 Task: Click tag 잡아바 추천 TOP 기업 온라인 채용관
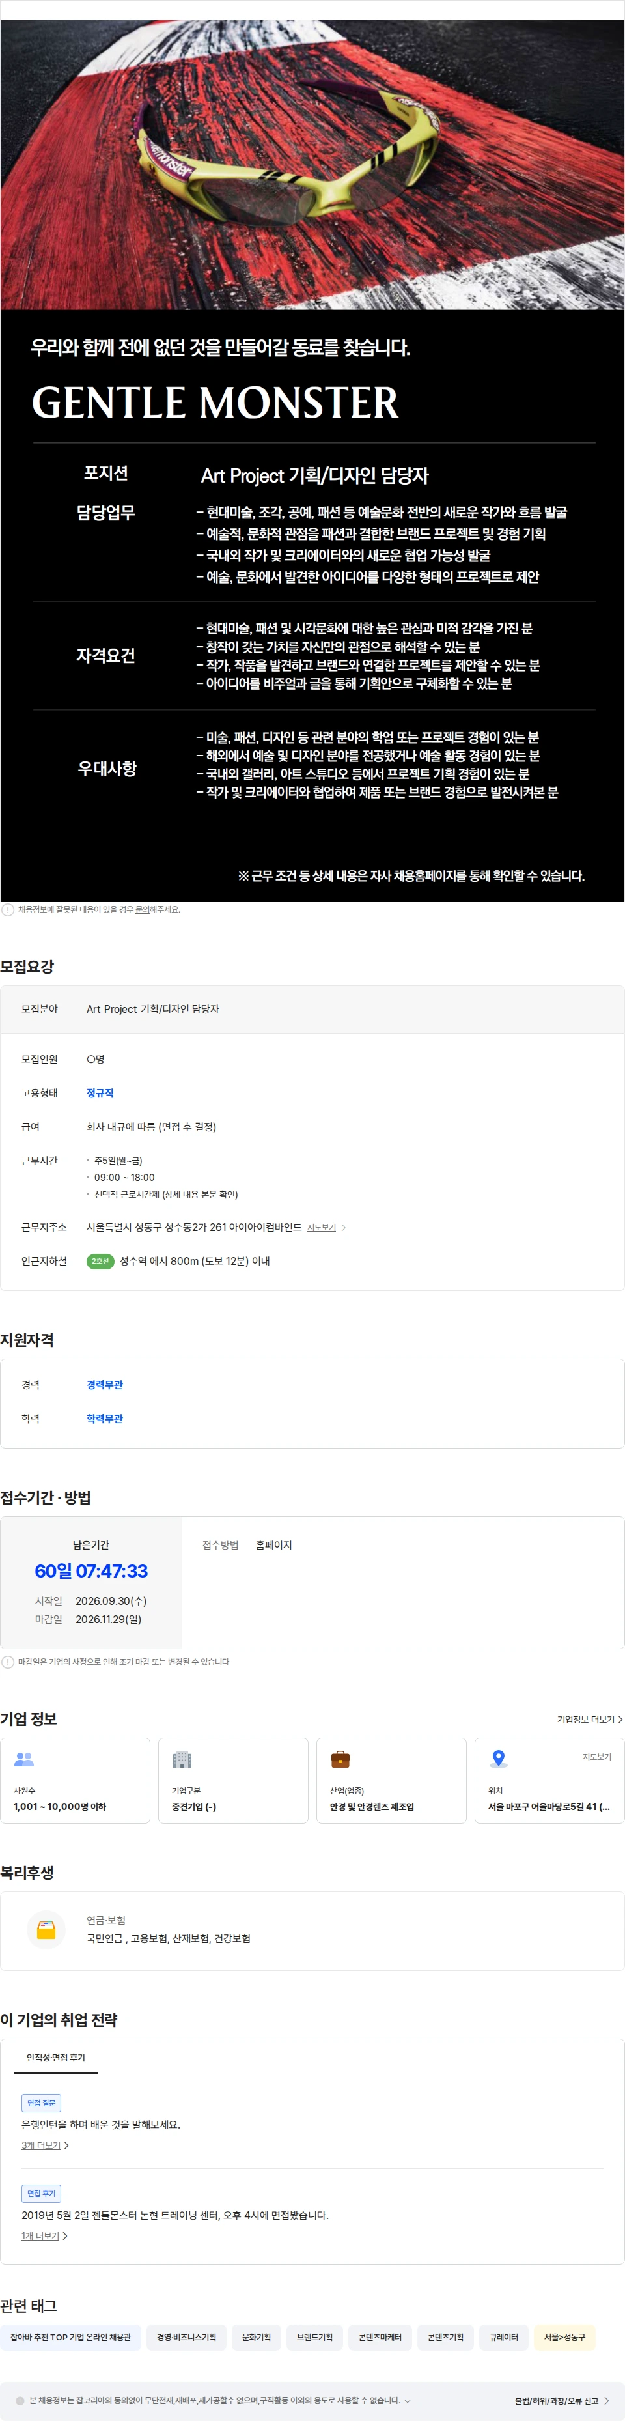pyautogui.click(x=70, y=2338)
